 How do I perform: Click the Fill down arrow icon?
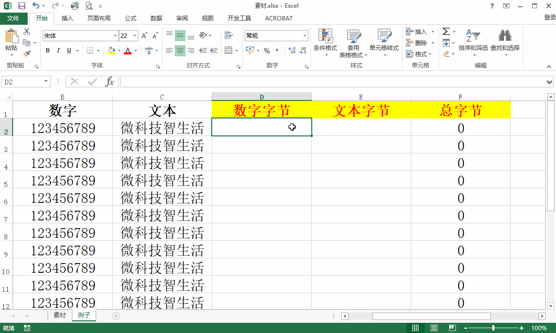pyautogui.click(x=446, y=43)
